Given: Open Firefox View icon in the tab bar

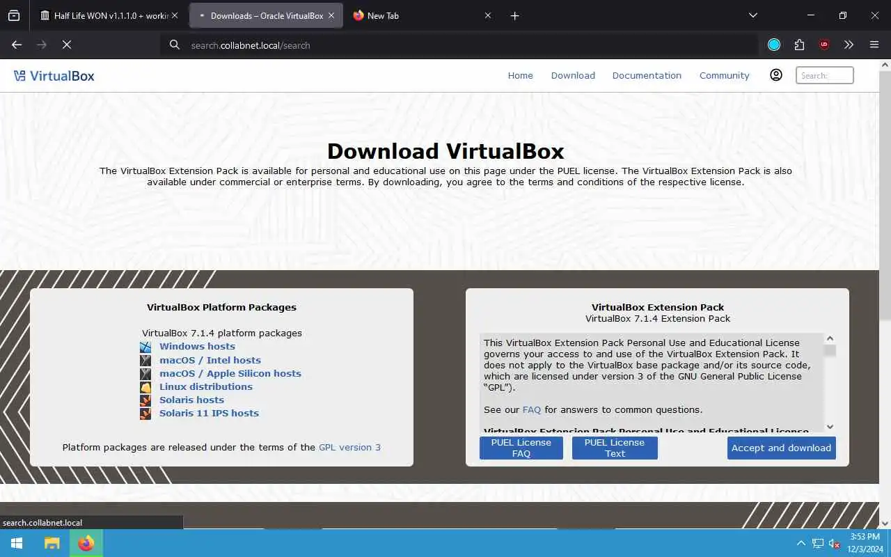Looking at the screenshot, I should pos(14,15).
